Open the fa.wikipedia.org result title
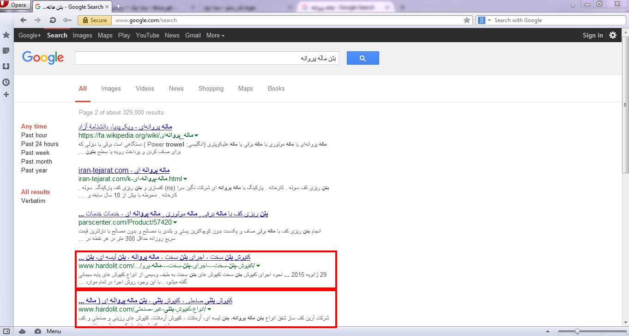This screenshot has height=336, width=629. coord(125,126)
